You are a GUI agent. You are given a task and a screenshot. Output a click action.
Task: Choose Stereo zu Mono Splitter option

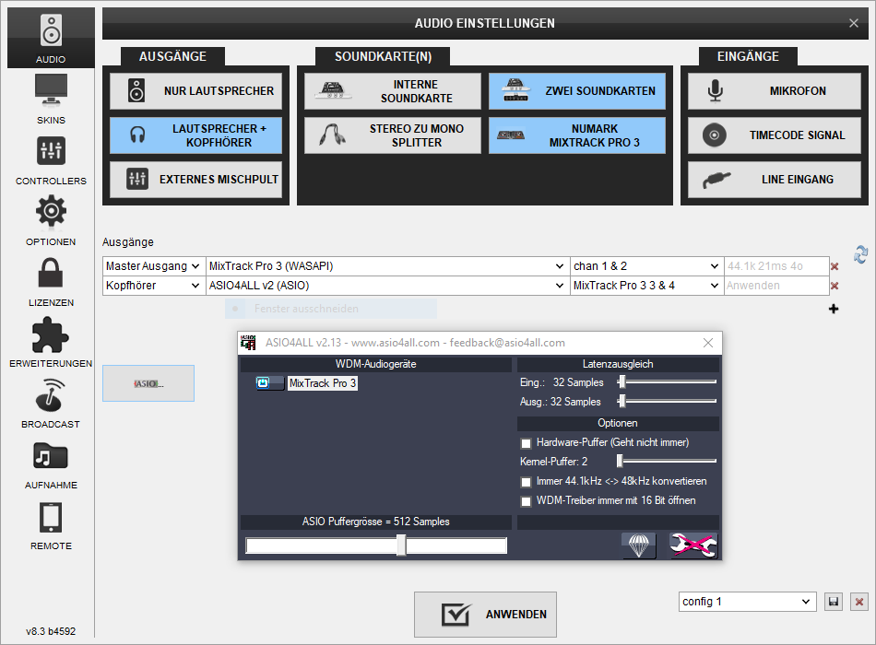click(x=392, y=135)
